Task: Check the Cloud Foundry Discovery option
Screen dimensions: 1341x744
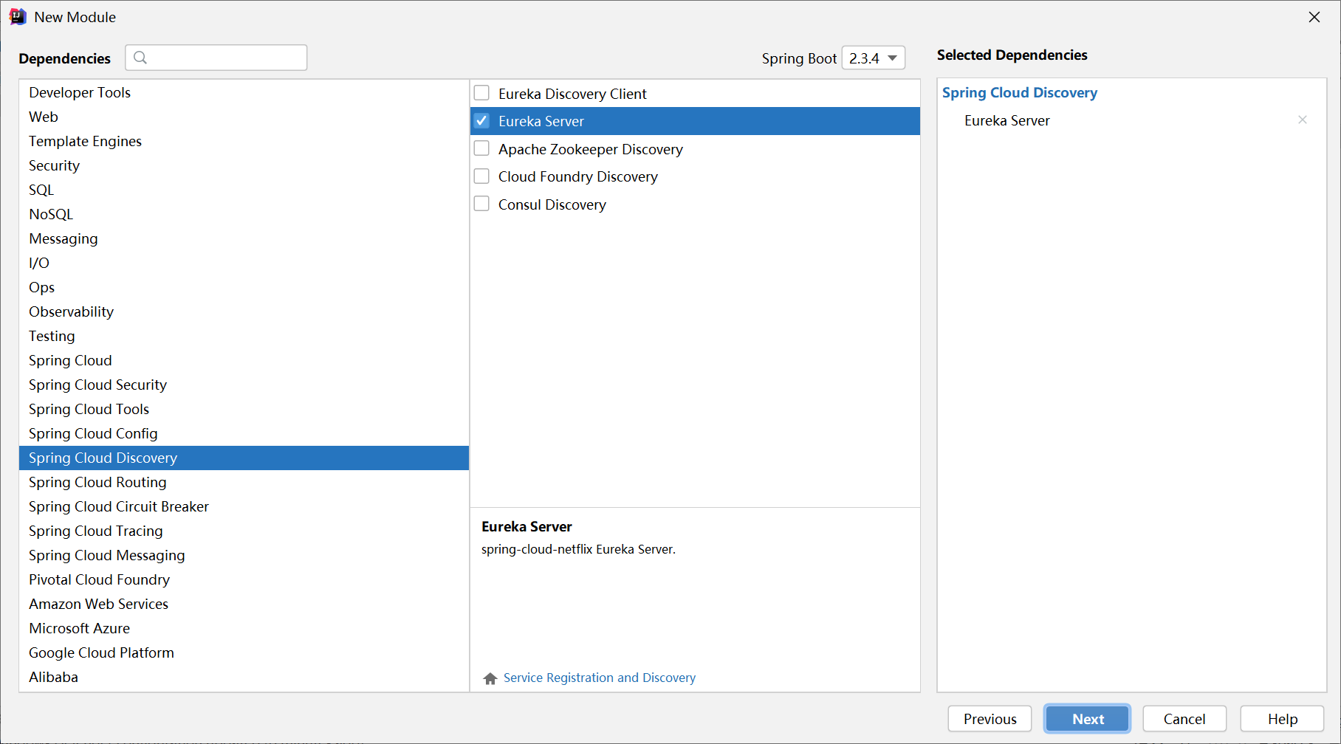Action: [481, 176]
